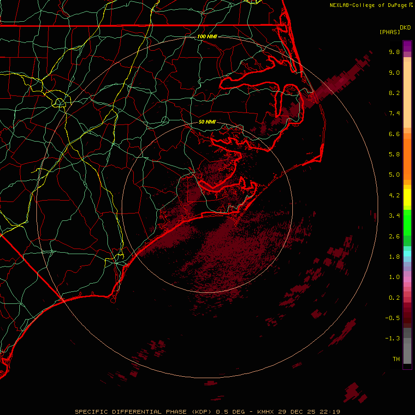Screen dimensions: 415x415
Task: Pick the pink segment of the color bar
Action: tap(407, 279)
